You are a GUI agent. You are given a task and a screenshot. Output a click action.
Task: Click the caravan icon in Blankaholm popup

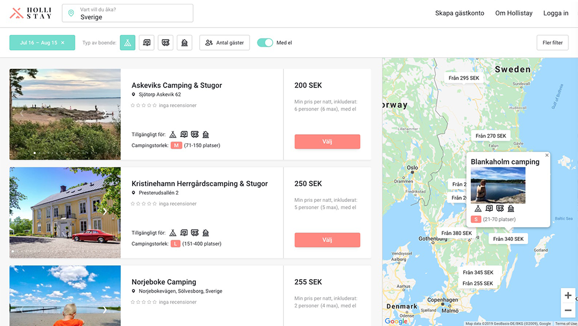489,209
